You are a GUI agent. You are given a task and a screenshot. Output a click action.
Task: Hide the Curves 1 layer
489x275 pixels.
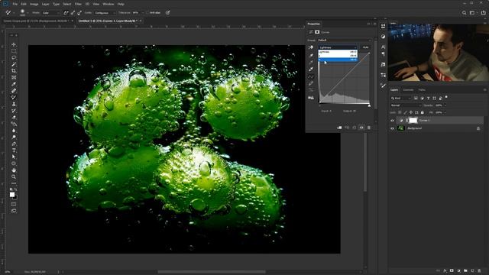[x=392, y=121]
